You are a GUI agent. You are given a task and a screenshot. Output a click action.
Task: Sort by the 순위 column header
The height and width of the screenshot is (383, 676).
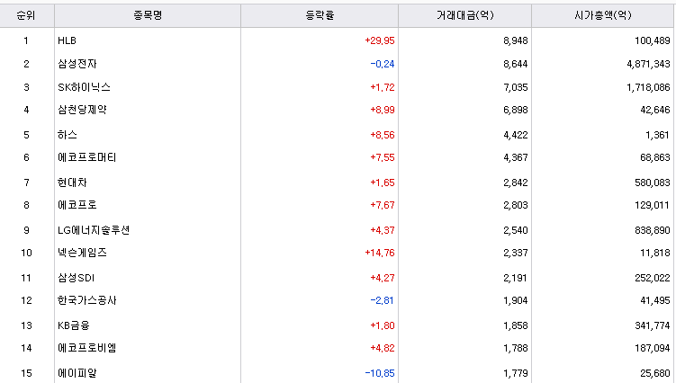(x=26, y=15)
